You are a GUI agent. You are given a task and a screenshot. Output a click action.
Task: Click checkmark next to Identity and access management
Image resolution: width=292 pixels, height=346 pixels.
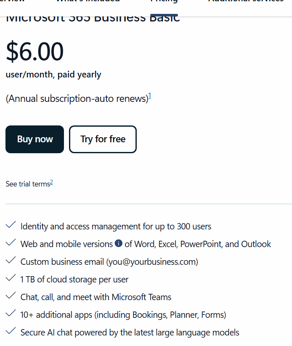click(11, 225)
